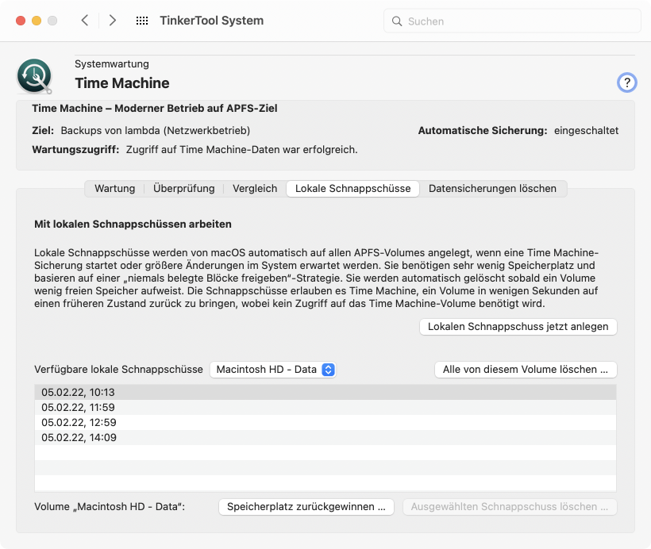Select snapshot 05.02.22, 14:09
This screenshot has height=549, width=651.
(325, 437)
